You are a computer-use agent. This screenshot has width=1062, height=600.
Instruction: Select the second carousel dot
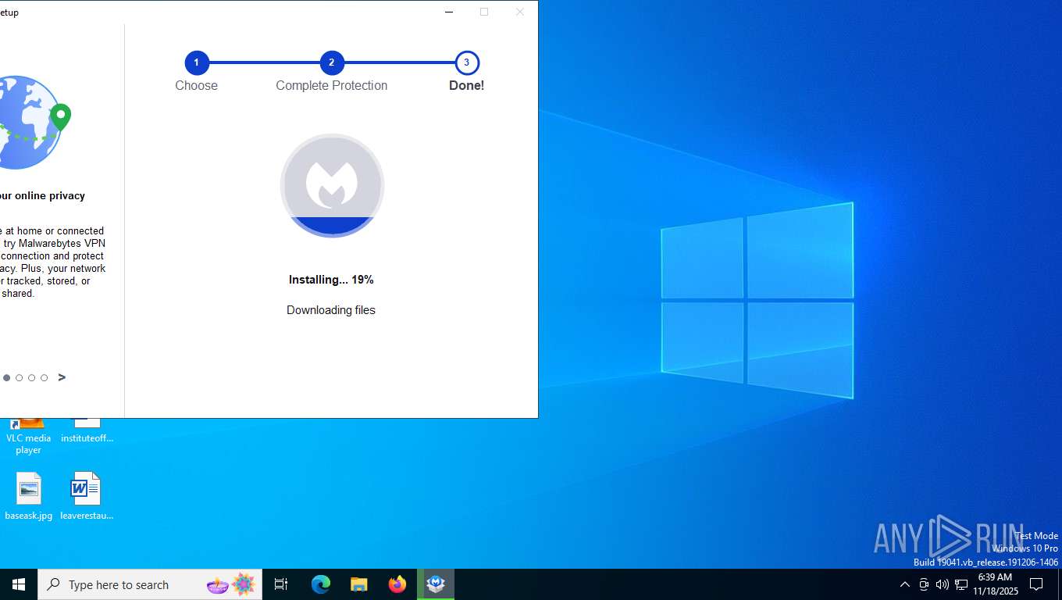[19, 377]
